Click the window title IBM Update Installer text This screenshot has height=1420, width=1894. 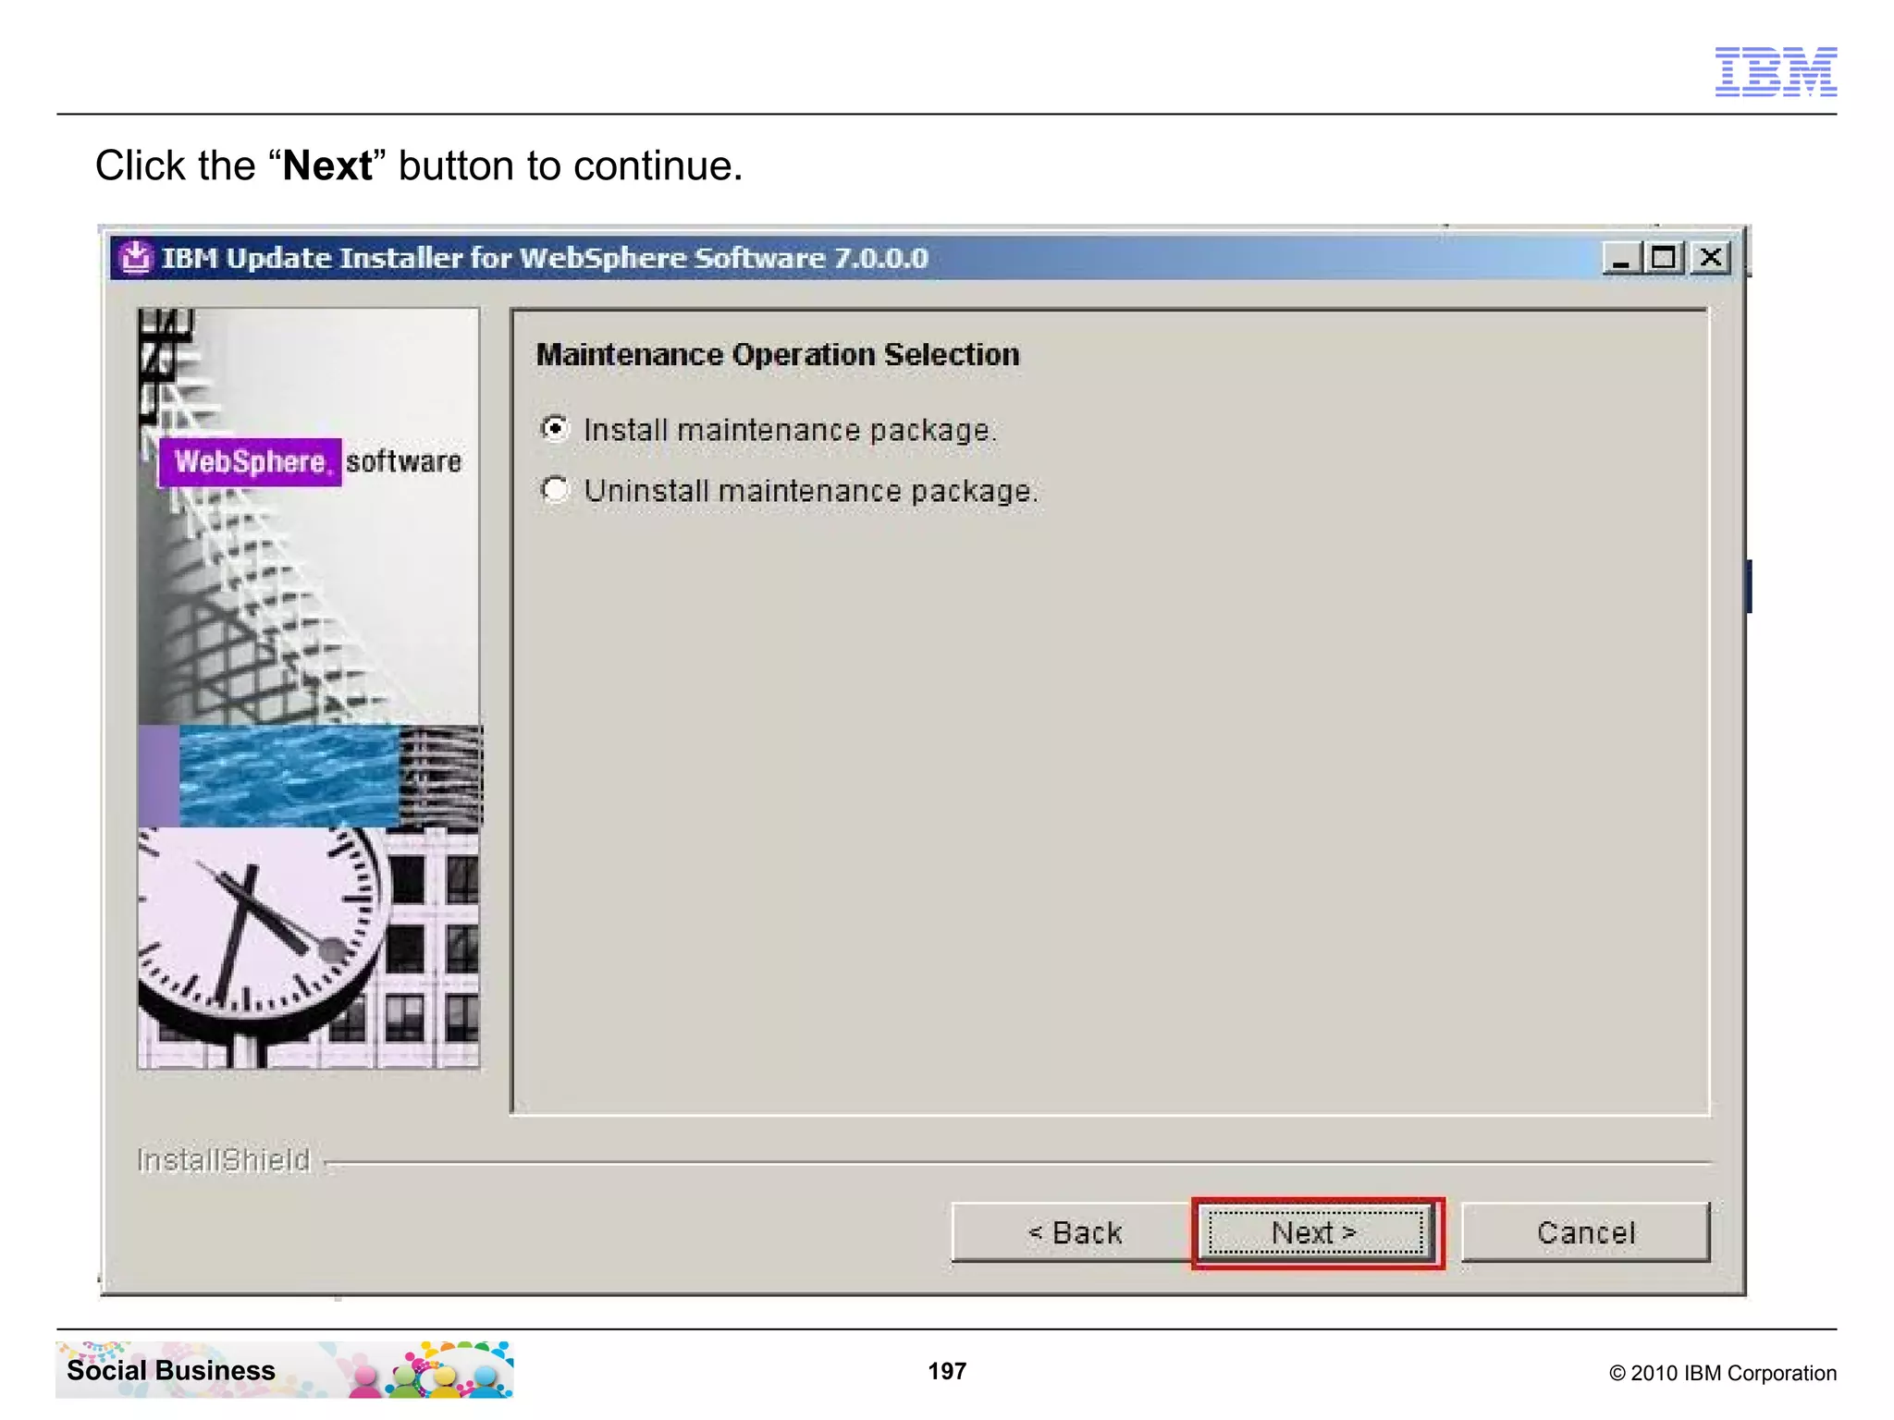pos(545,258)
